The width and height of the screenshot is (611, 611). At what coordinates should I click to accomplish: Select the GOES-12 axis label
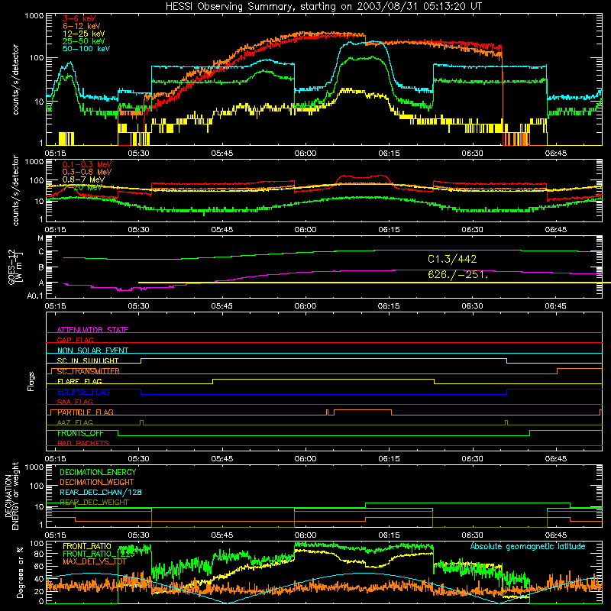tap(15, 267)
